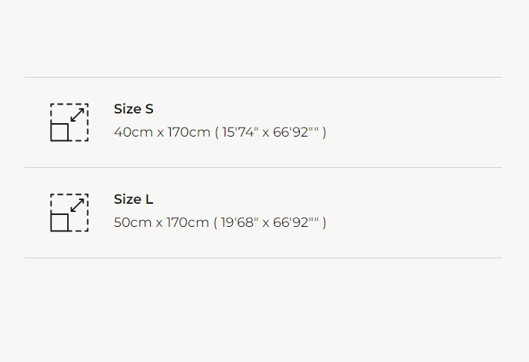The image size is (529, 362).
Task: Click the divider between Size S and Size L
Action: (263, 167)
